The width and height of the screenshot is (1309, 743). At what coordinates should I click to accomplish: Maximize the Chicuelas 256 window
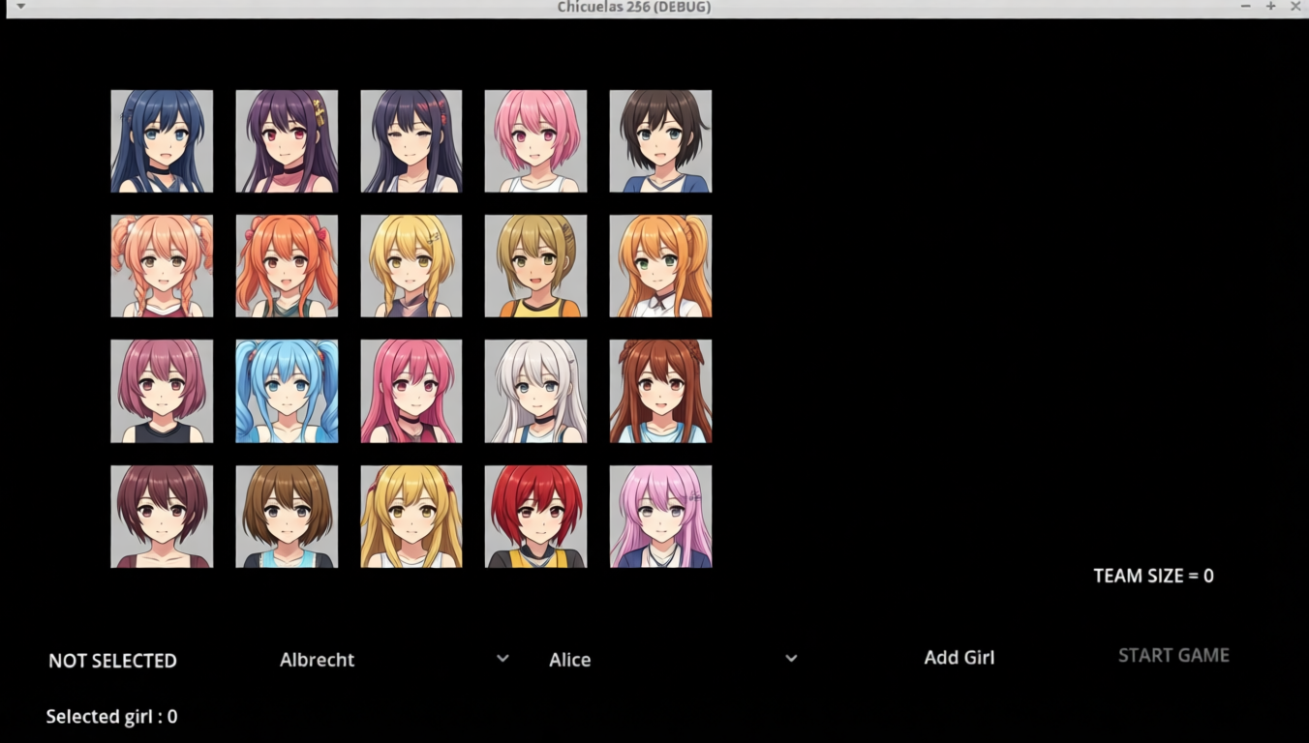coord(1271,7)
